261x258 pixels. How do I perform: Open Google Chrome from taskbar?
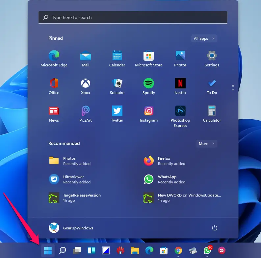(x=178, y=250)
